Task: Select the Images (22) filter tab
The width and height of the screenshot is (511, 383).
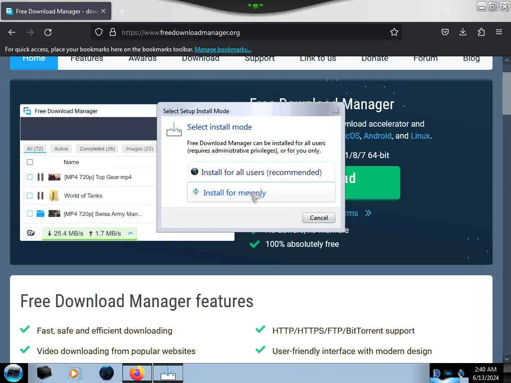Action: click(x=139, y=149)
